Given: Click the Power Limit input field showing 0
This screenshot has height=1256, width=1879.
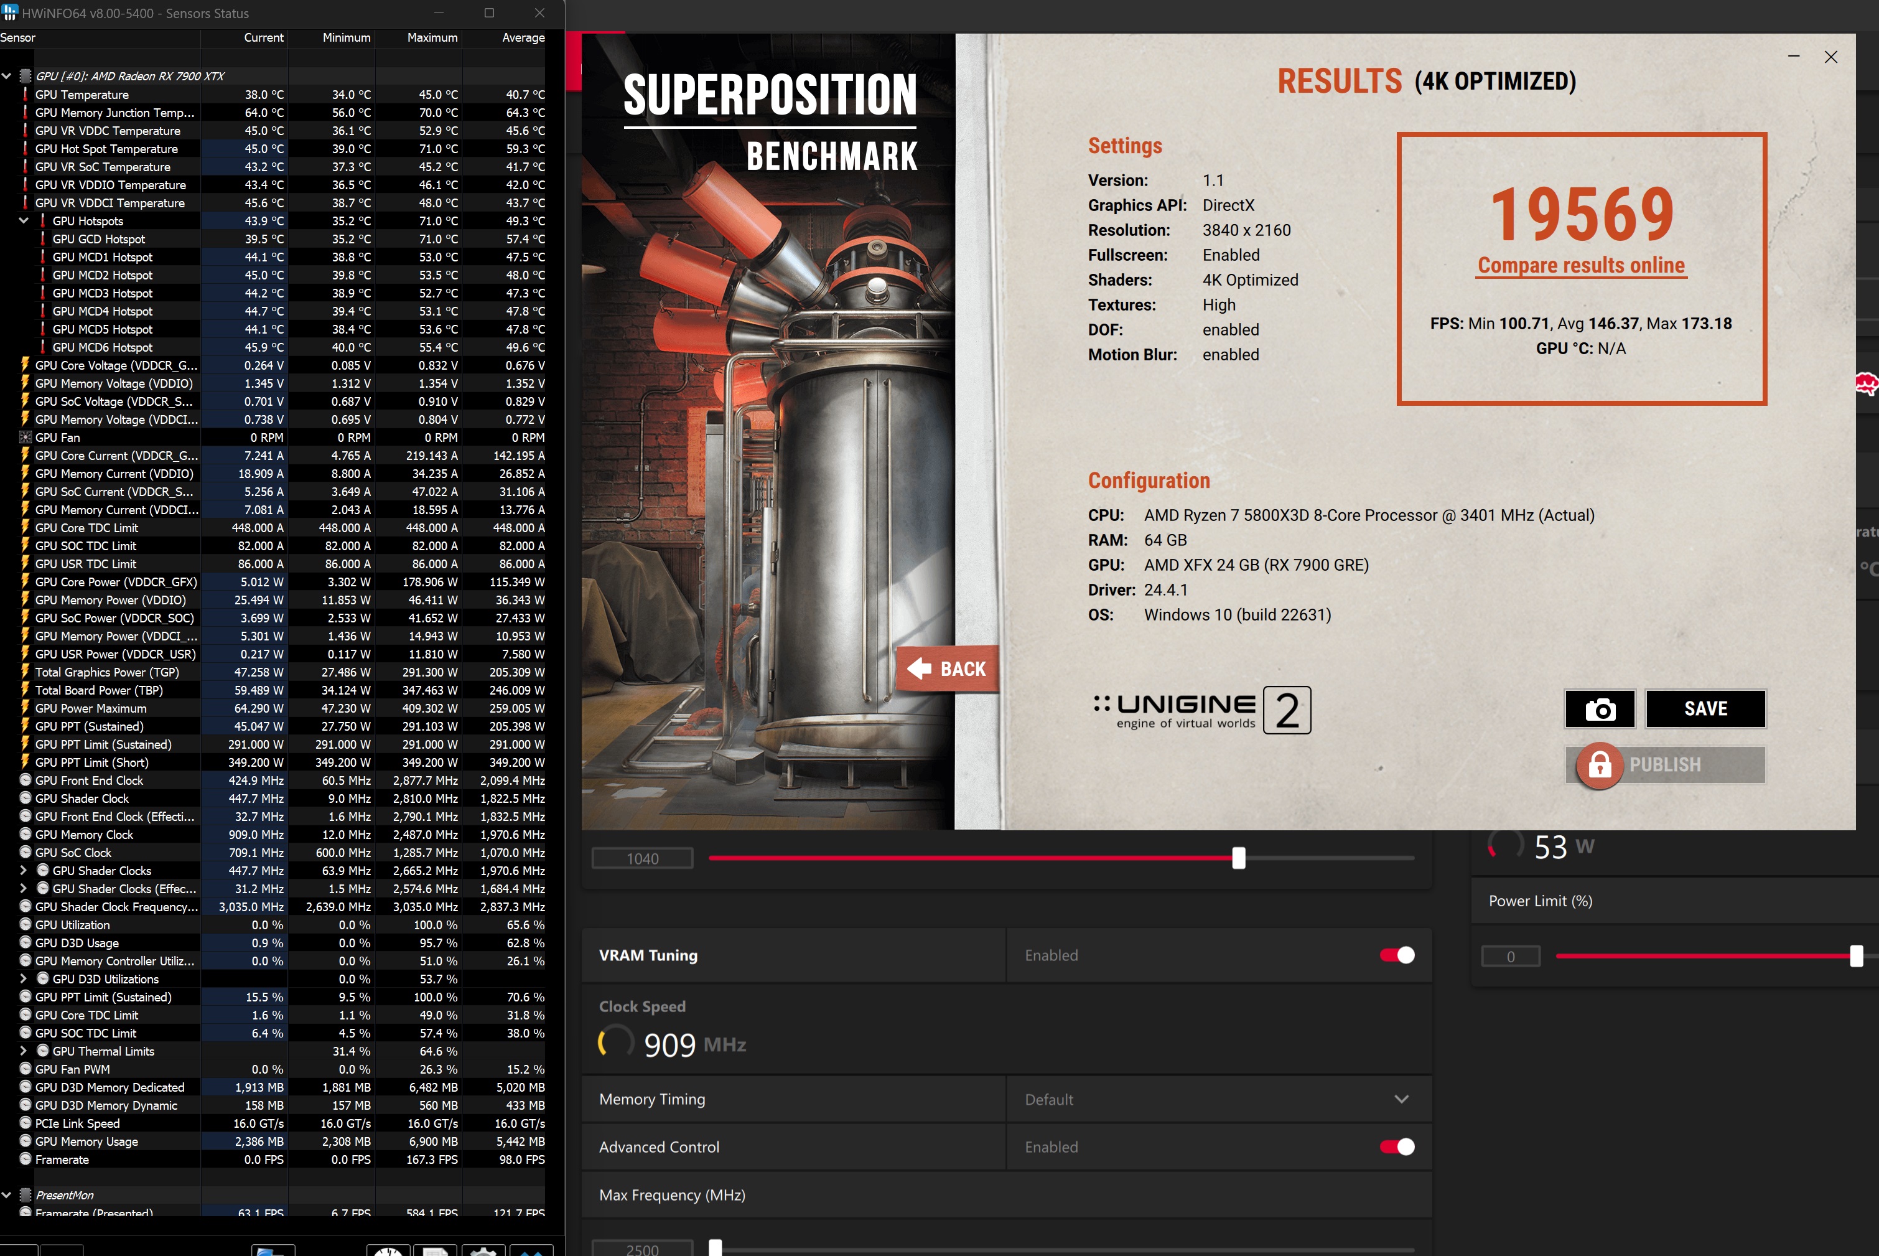Looking at the screenshot, I should pyautogui.click(x=1510, y=957).
